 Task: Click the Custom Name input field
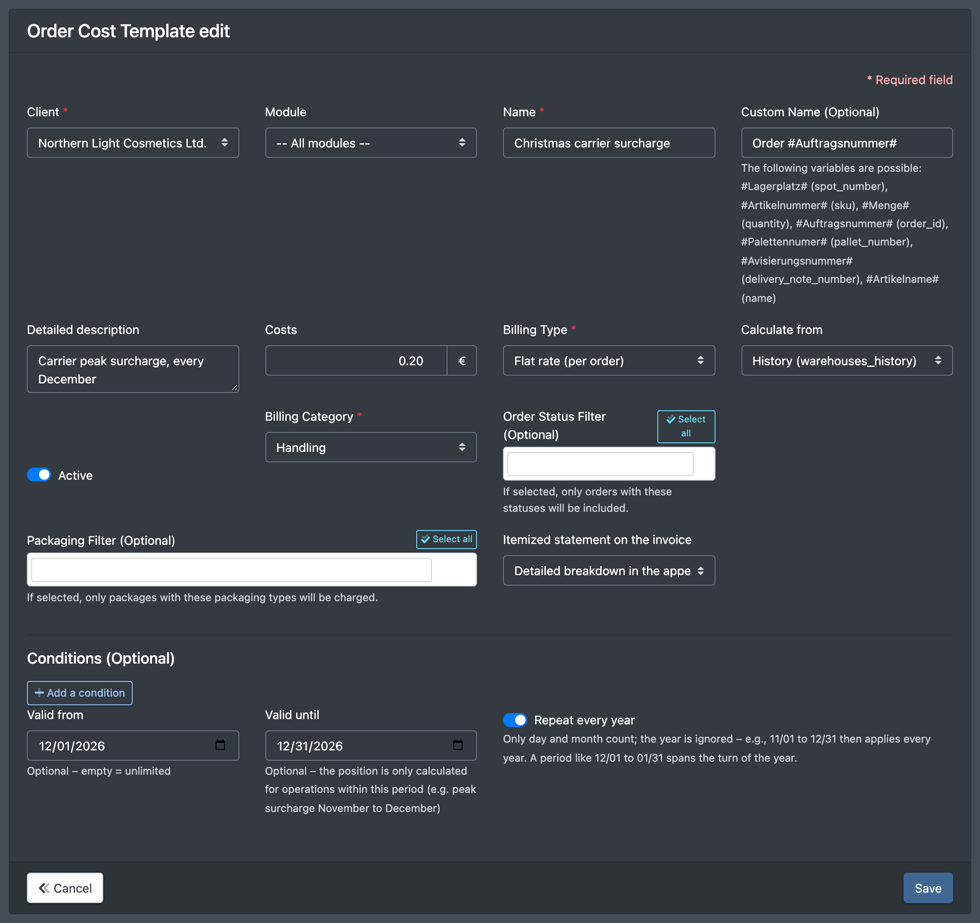pyautogui.click(x=846, y=143)
